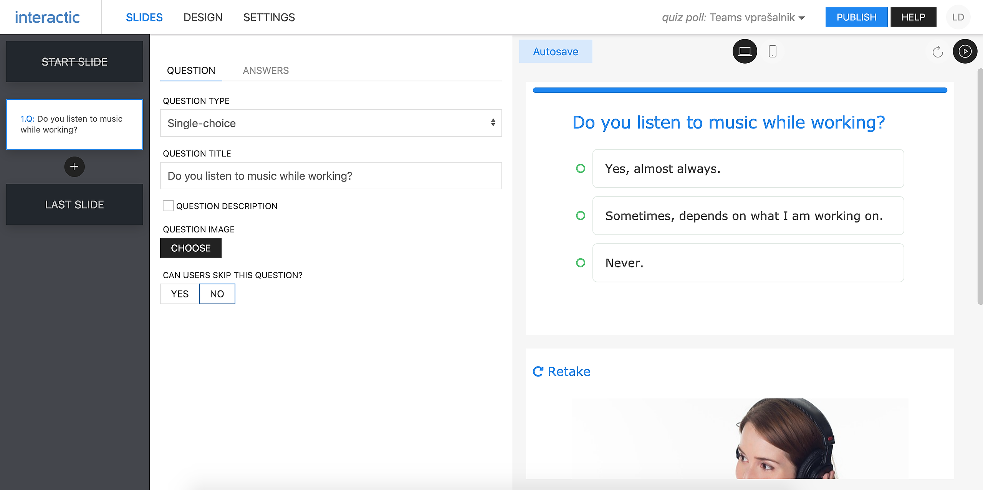Open the DESIGN menu tab
The image size is (983, 490).
(x=203, y=17)
